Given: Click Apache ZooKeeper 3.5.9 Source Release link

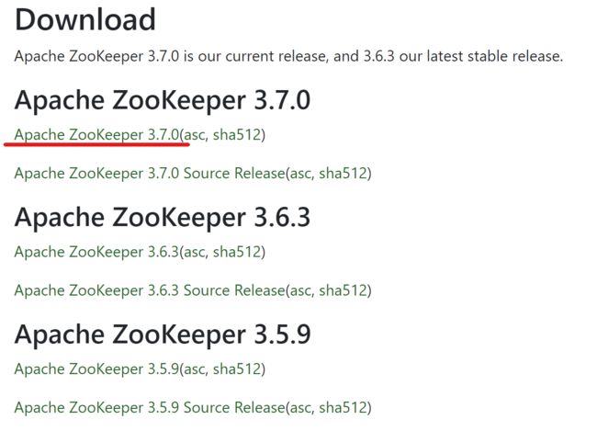Looking at the screenshot, I should 150,407.
